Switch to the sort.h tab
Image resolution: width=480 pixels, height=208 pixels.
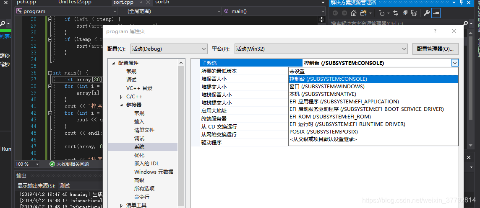click(162, 3)
